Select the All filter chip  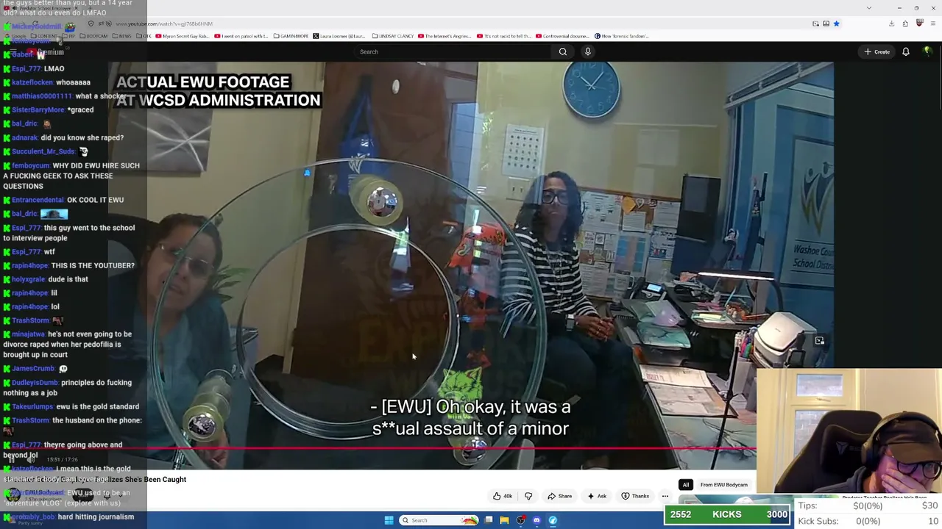coord(685,485)
